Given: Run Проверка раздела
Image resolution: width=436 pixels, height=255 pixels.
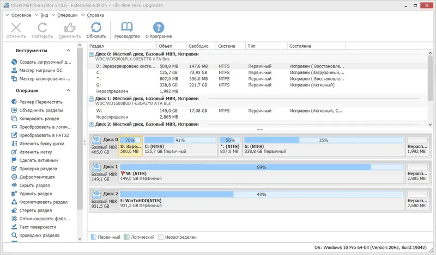Looking at the screenshot, I should [34, 169].
